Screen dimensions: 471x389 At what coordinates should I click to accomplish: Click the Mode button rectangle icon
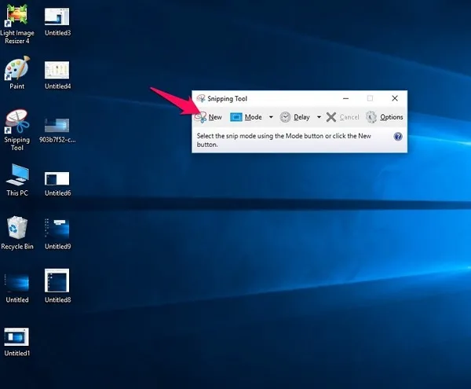235,117
